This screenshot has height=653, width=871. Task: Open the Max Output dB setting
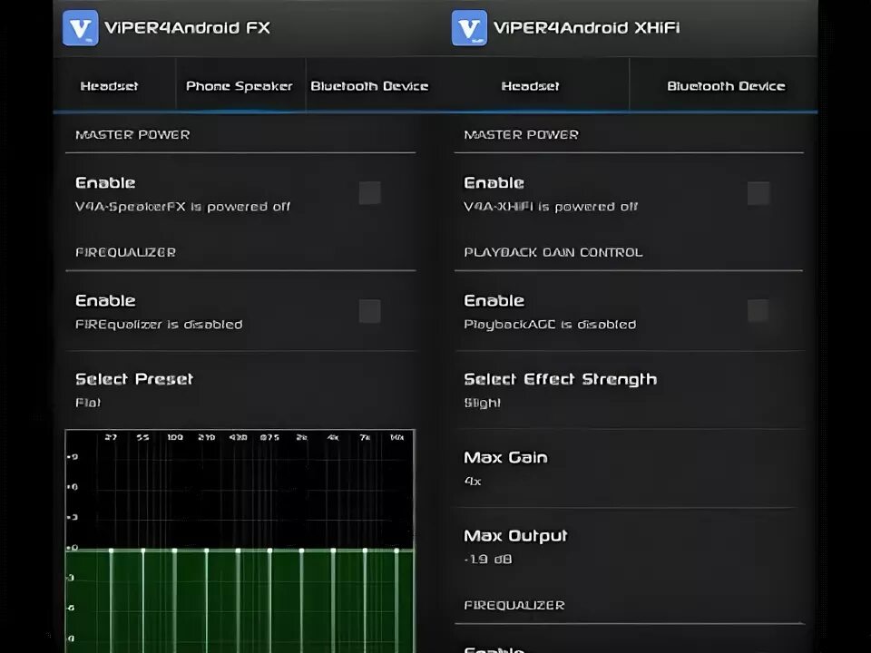630,546
